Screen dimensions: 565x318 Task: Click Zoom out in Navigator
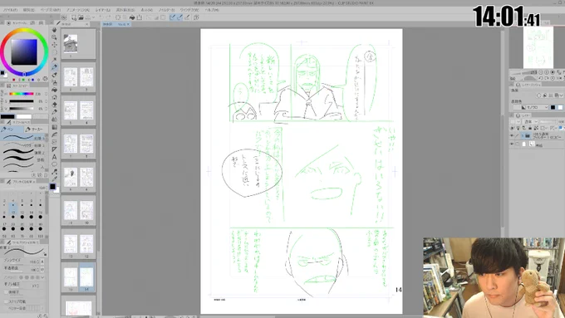[x=541, y=72]
